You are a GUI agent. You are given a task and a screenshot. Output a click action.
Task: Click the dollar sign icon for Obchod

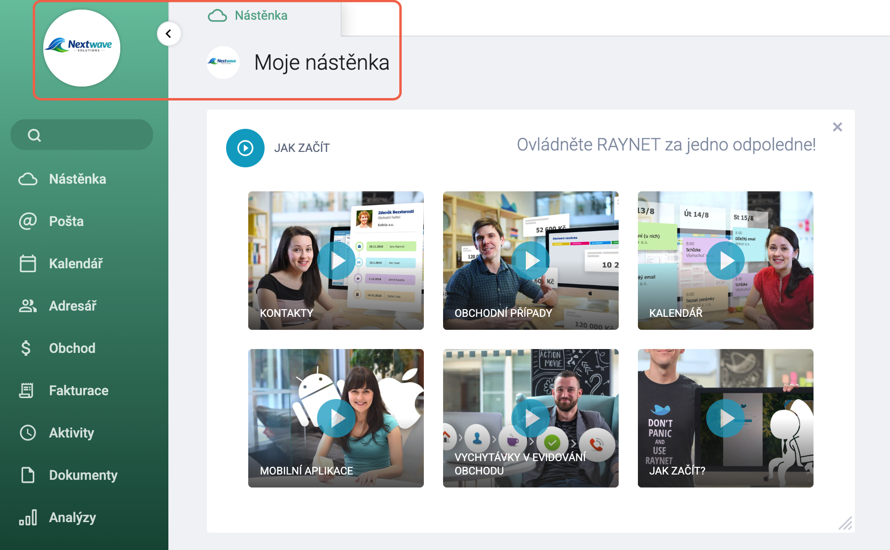pyautogui.click(x=26, y=348)
